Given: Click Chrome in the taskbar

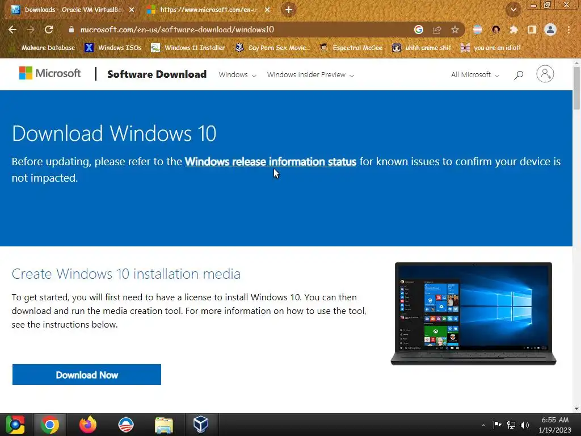Looking at the screenshot, I should coord(50,425).
